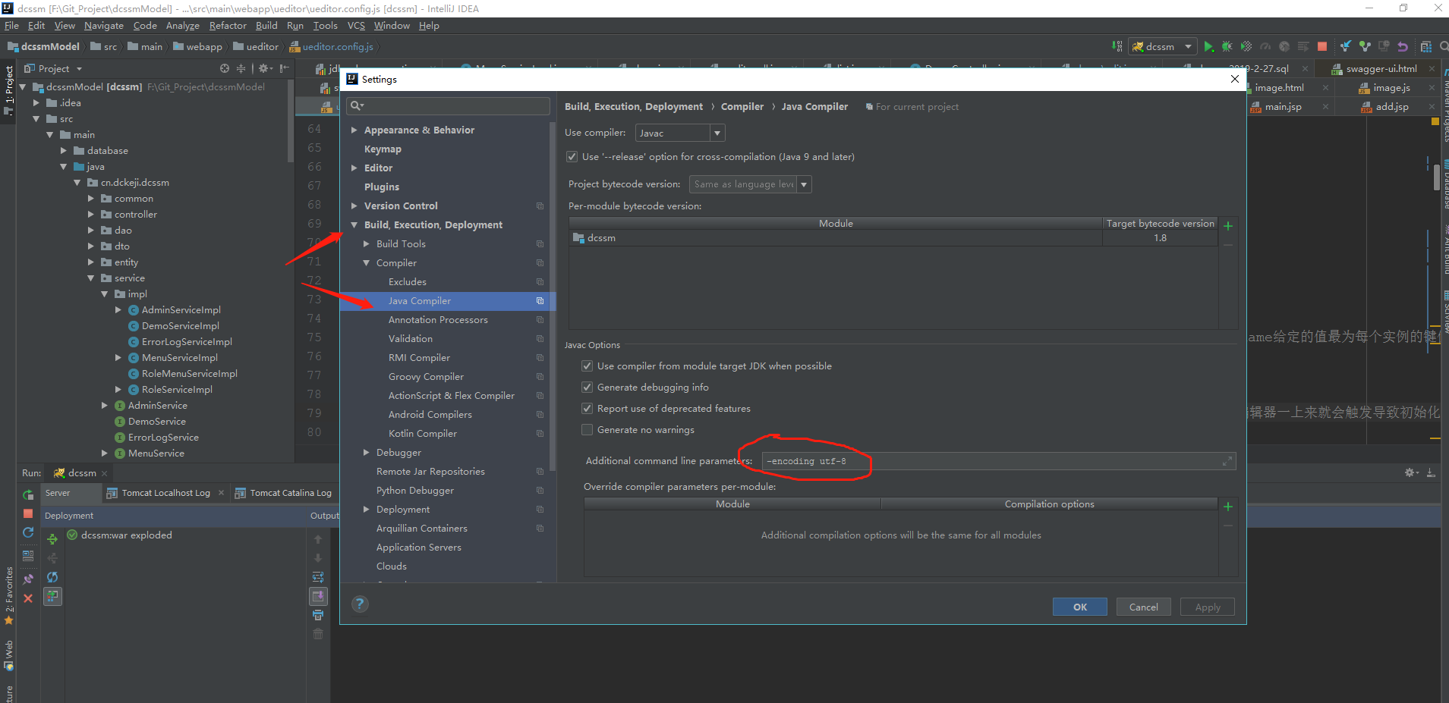
Task: Select Annotation Processors in settings tree
Action: [438, 320]
